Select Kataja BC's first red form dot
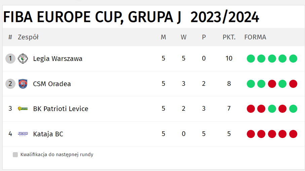 (251, 134)
